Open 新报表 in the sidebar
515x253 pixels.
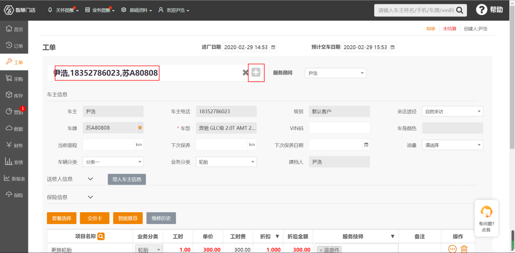(14, 178)
